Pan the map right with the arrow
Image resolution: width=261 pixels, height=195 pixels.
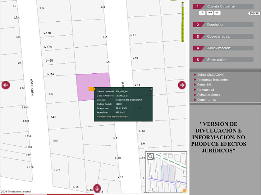click(182, 85)
